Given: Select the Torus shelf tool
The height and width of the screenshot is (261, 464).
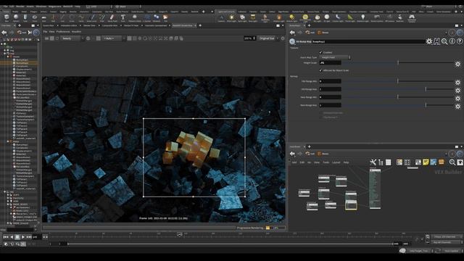Looking at the screenshot, I should (x=35, y=17).
